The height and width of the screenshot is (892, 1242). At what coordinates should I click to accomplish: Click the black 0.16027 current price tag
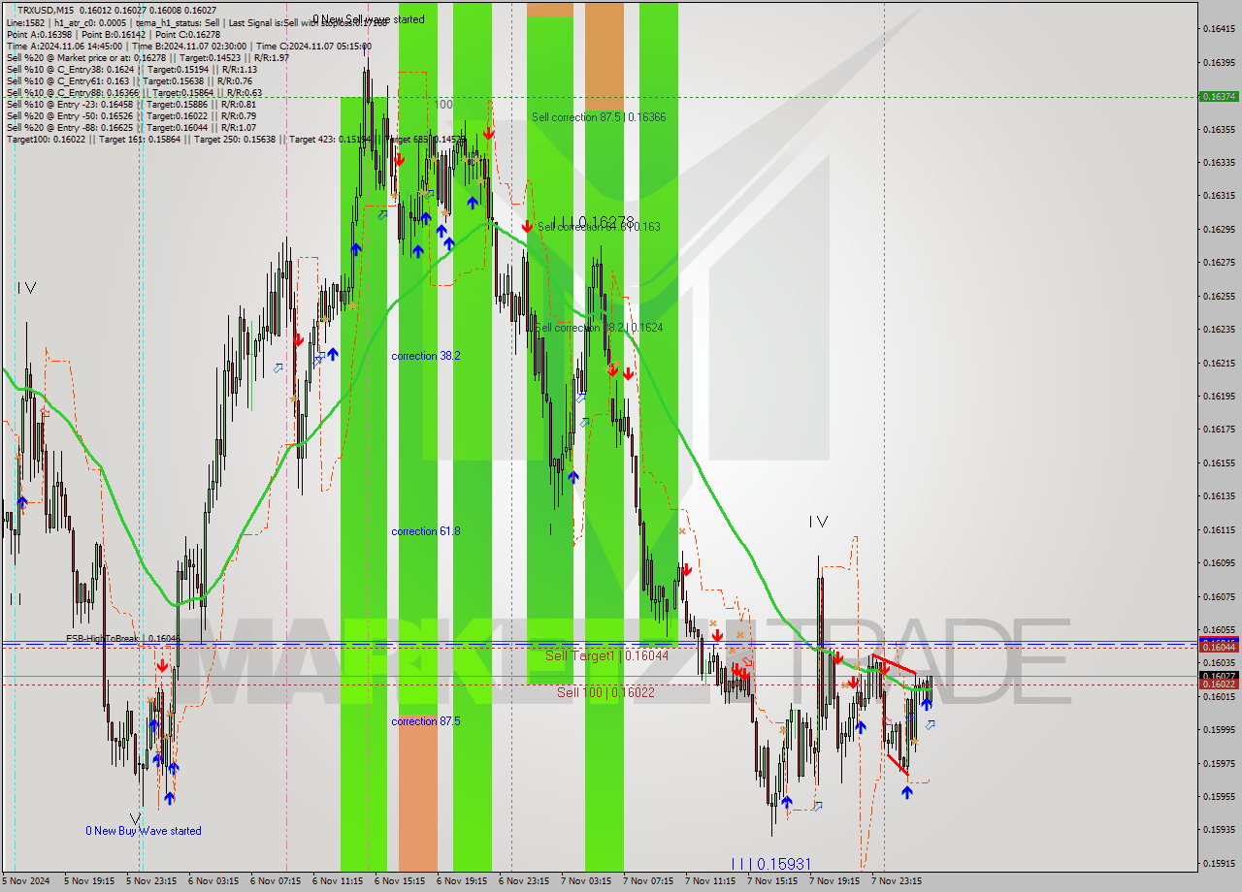tap(1219, 676)
